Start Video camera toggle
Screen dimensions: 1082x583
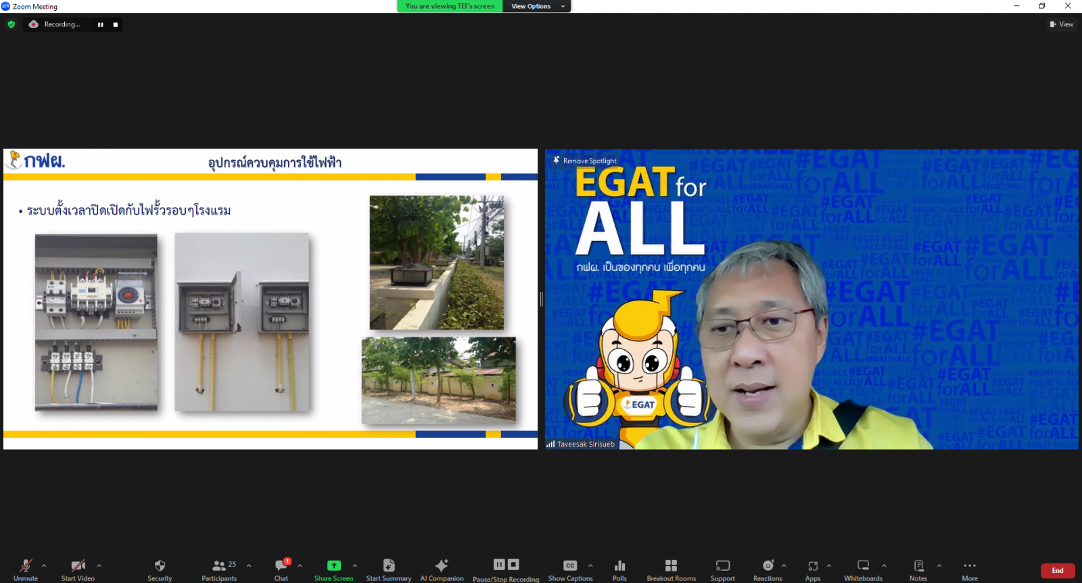78,569
